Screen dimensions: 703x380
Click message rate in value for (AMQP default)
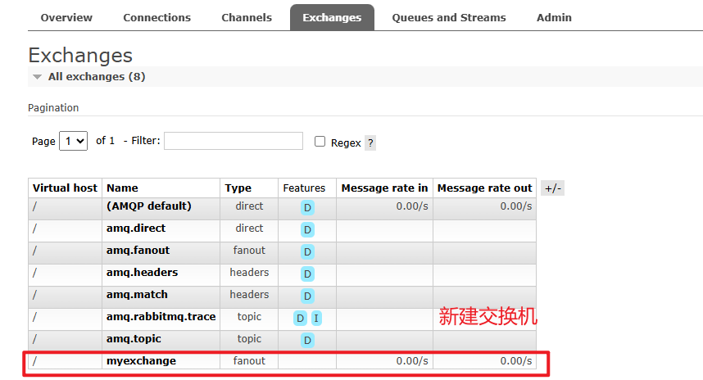pos(412,206)
